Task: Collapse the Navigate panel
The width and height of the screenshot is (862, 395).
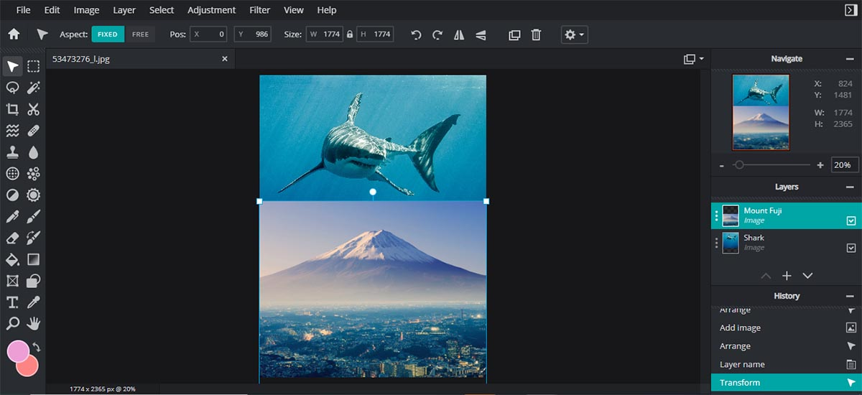Action: point(850,59)
